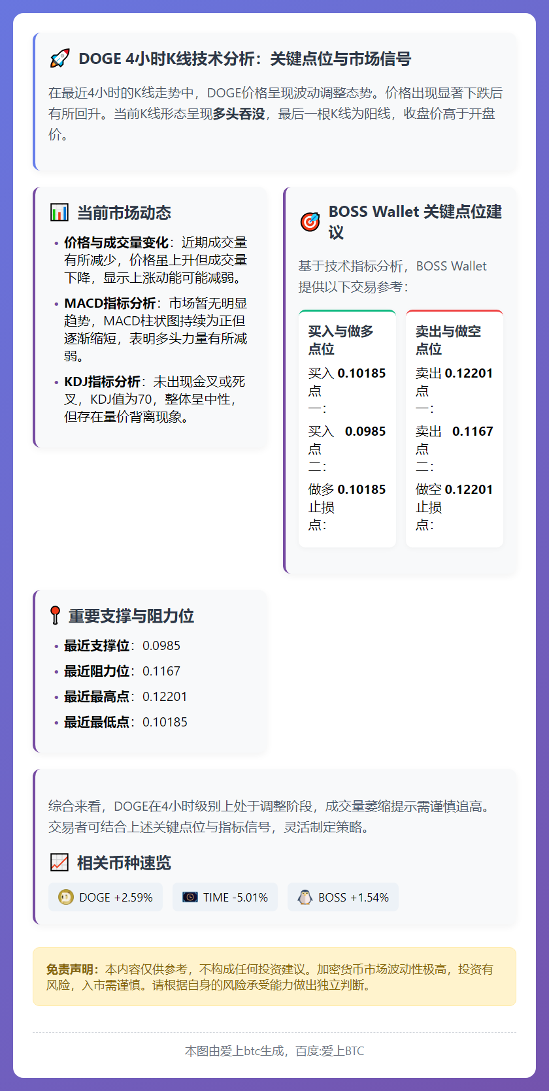This screenshot has width=549, height=1091.
Task: Click sell point two value 0.1167
Action: [x=473, y=431]
